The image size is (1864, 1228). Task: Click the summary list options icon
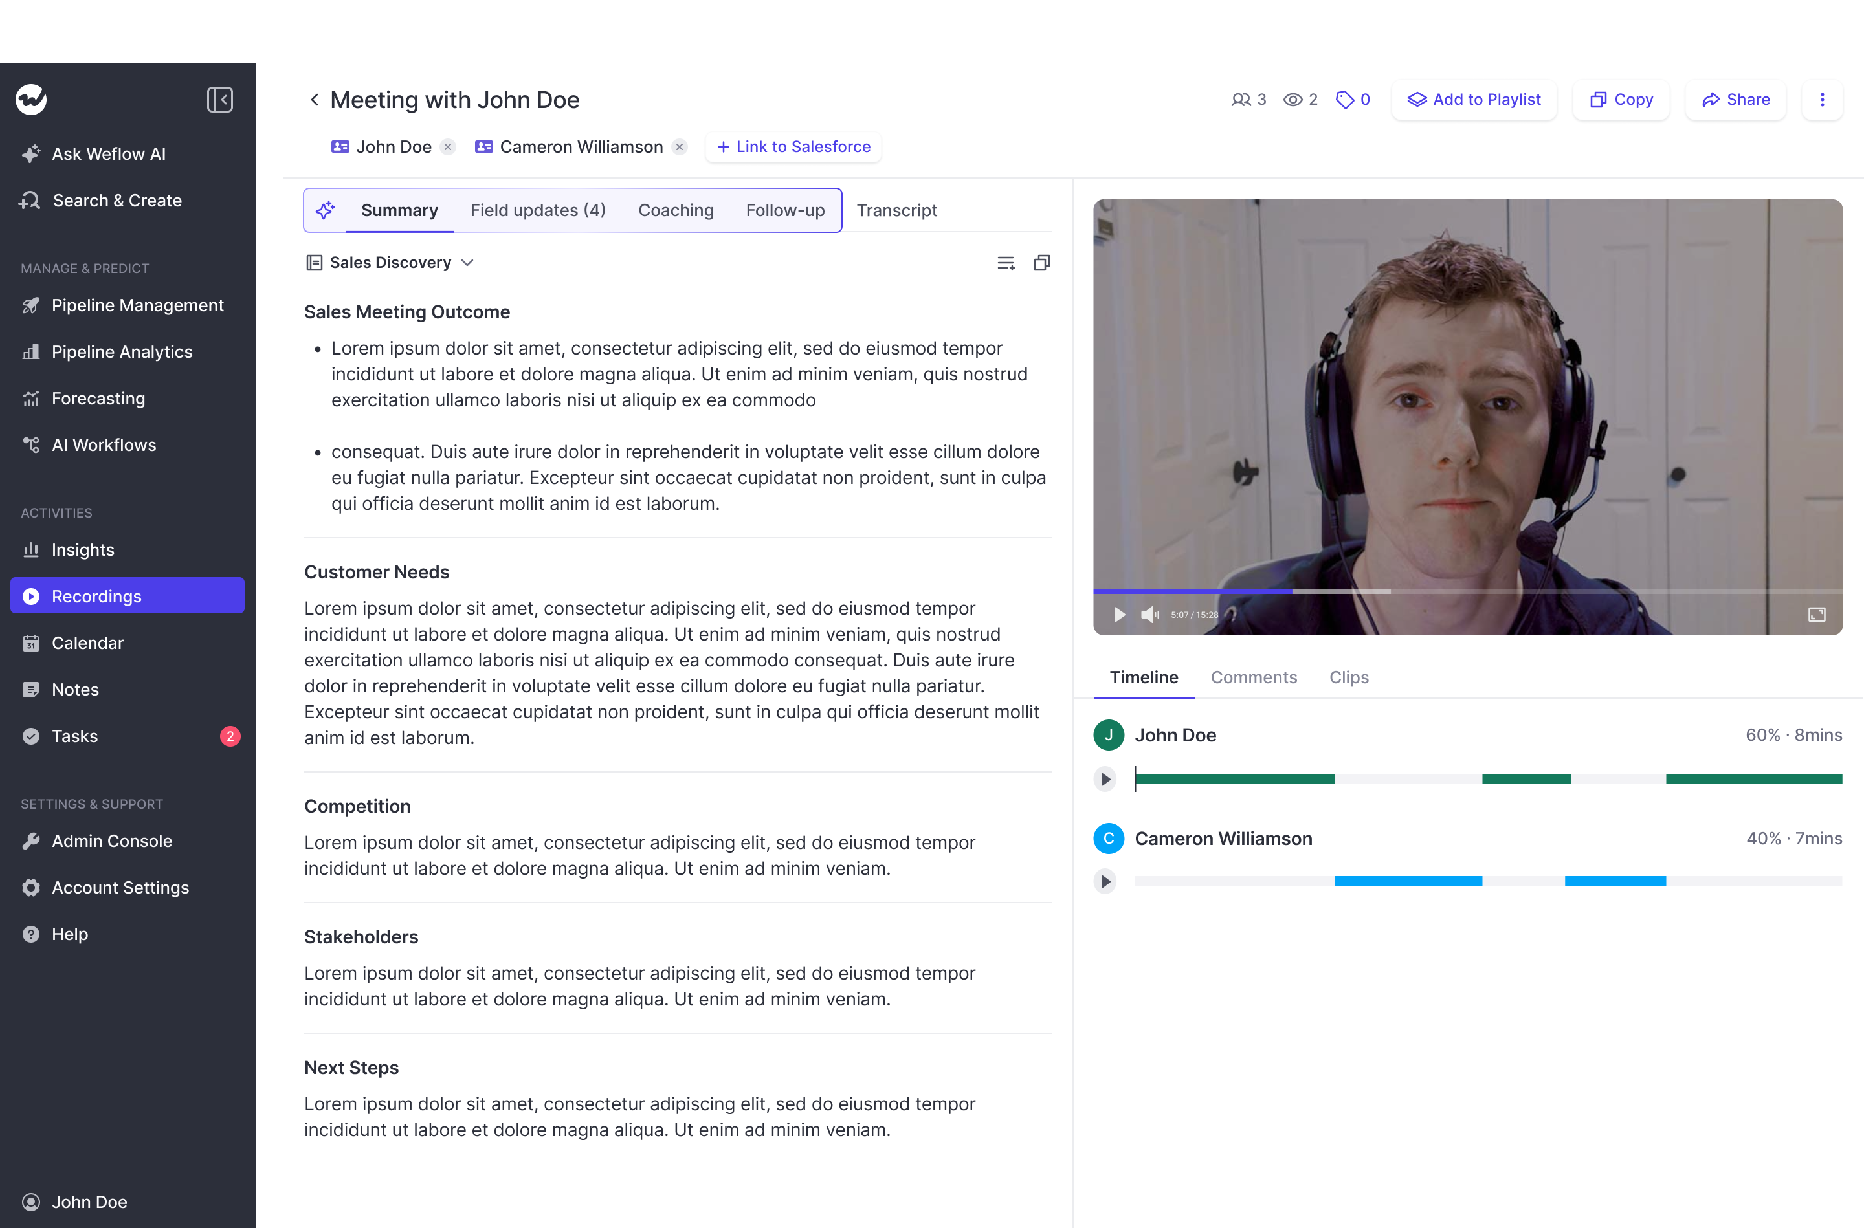pos(1006,263)
